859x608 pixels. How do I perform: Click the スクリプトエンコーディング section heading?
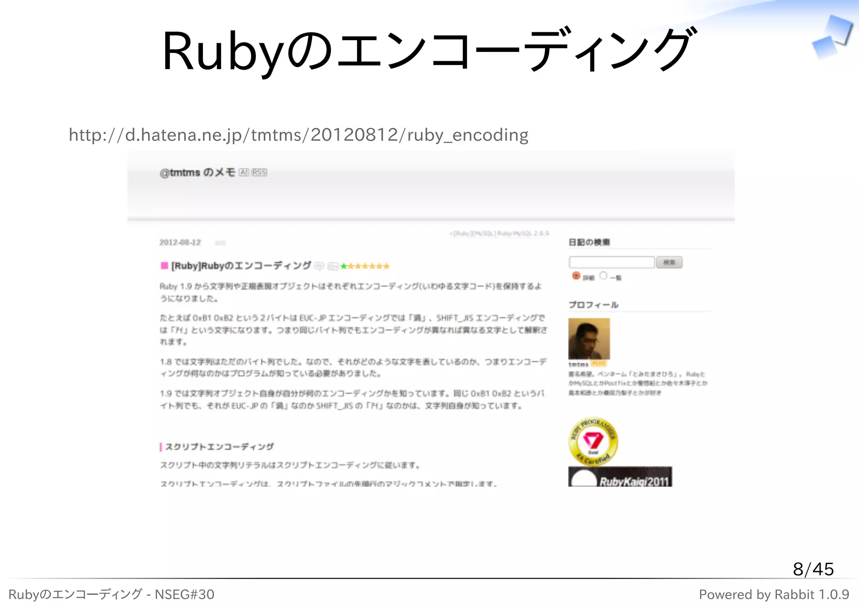[x=219, y=447]
